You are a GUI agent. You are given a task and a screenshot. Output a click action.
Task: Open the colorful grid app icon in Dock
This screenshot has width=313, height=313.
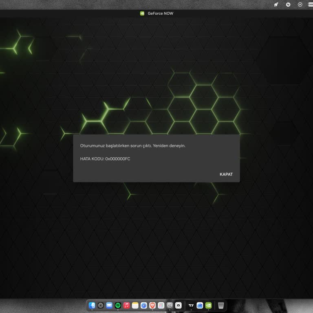tap(161, 305)
